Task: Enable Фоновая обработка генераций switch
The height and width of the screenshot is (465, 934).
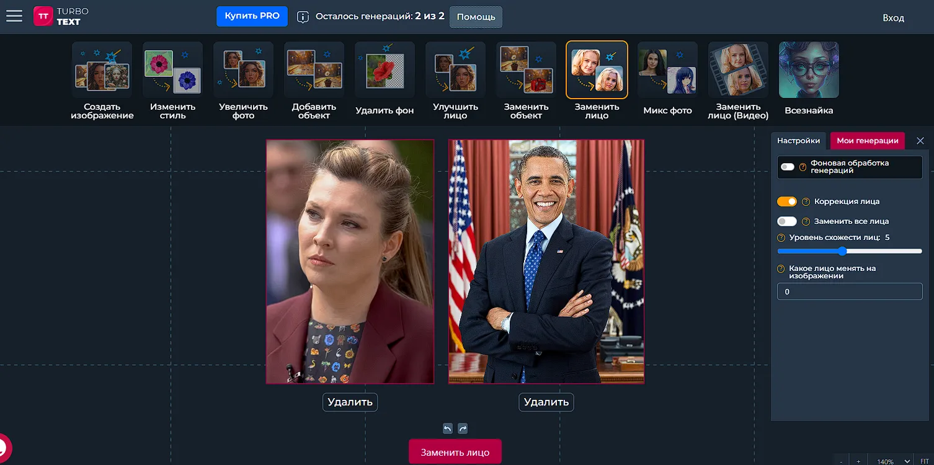Action: click(788, 167)
